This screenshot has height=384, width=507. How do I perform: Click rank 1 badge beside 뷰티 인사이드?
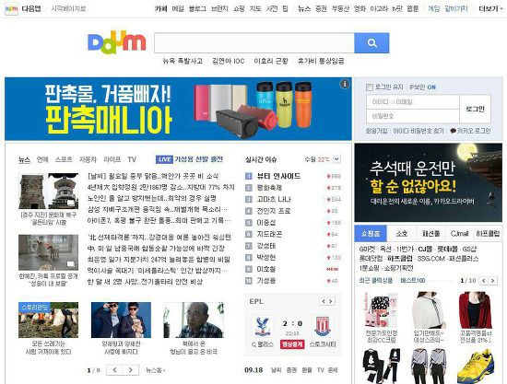[x=248, y=176]
